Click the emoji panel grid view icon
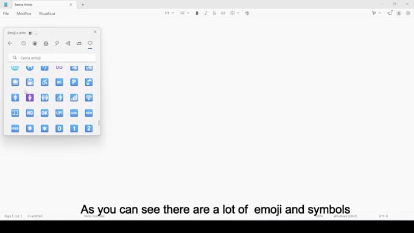Image resolution: width=414 pixels, height=233 pixels. click(30, 33)
